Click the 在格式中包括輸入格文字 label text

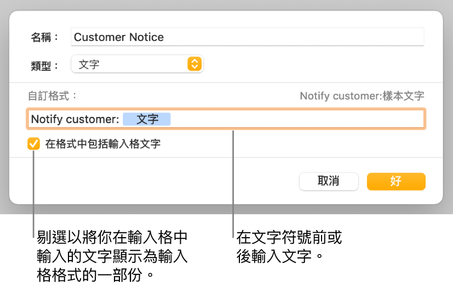tap(103, 144)
